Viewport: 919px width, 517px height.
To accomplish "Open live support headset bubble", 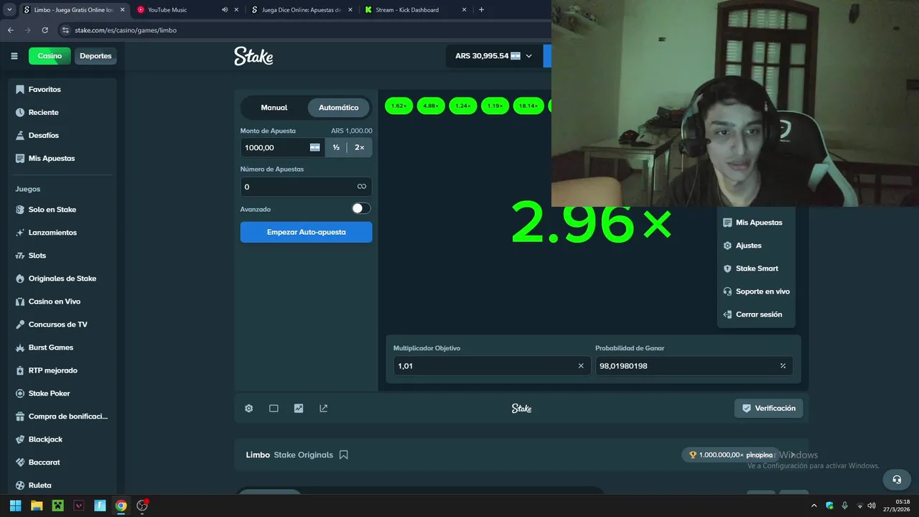I will point(897,479).
